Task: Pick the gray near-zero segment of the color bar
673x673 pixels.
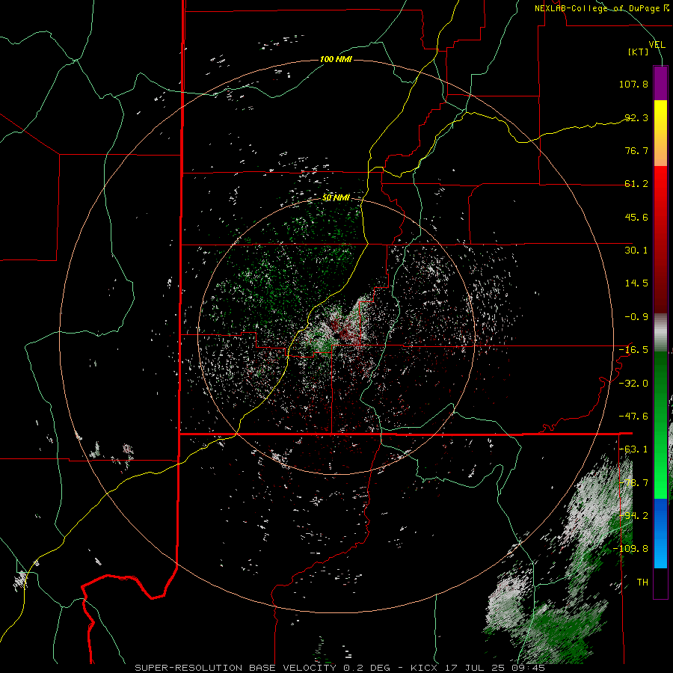Action: point(660,333)
